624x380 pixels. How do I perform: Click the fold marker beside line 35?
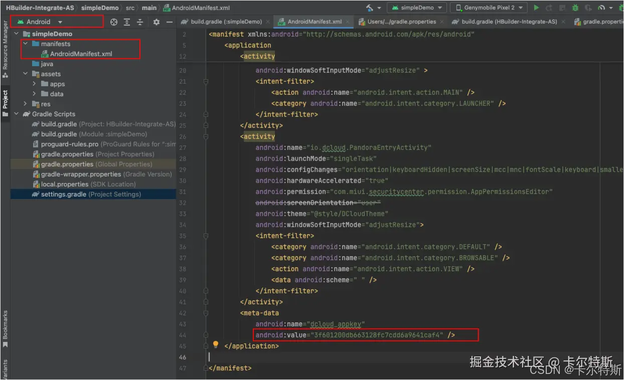point(206,236)
